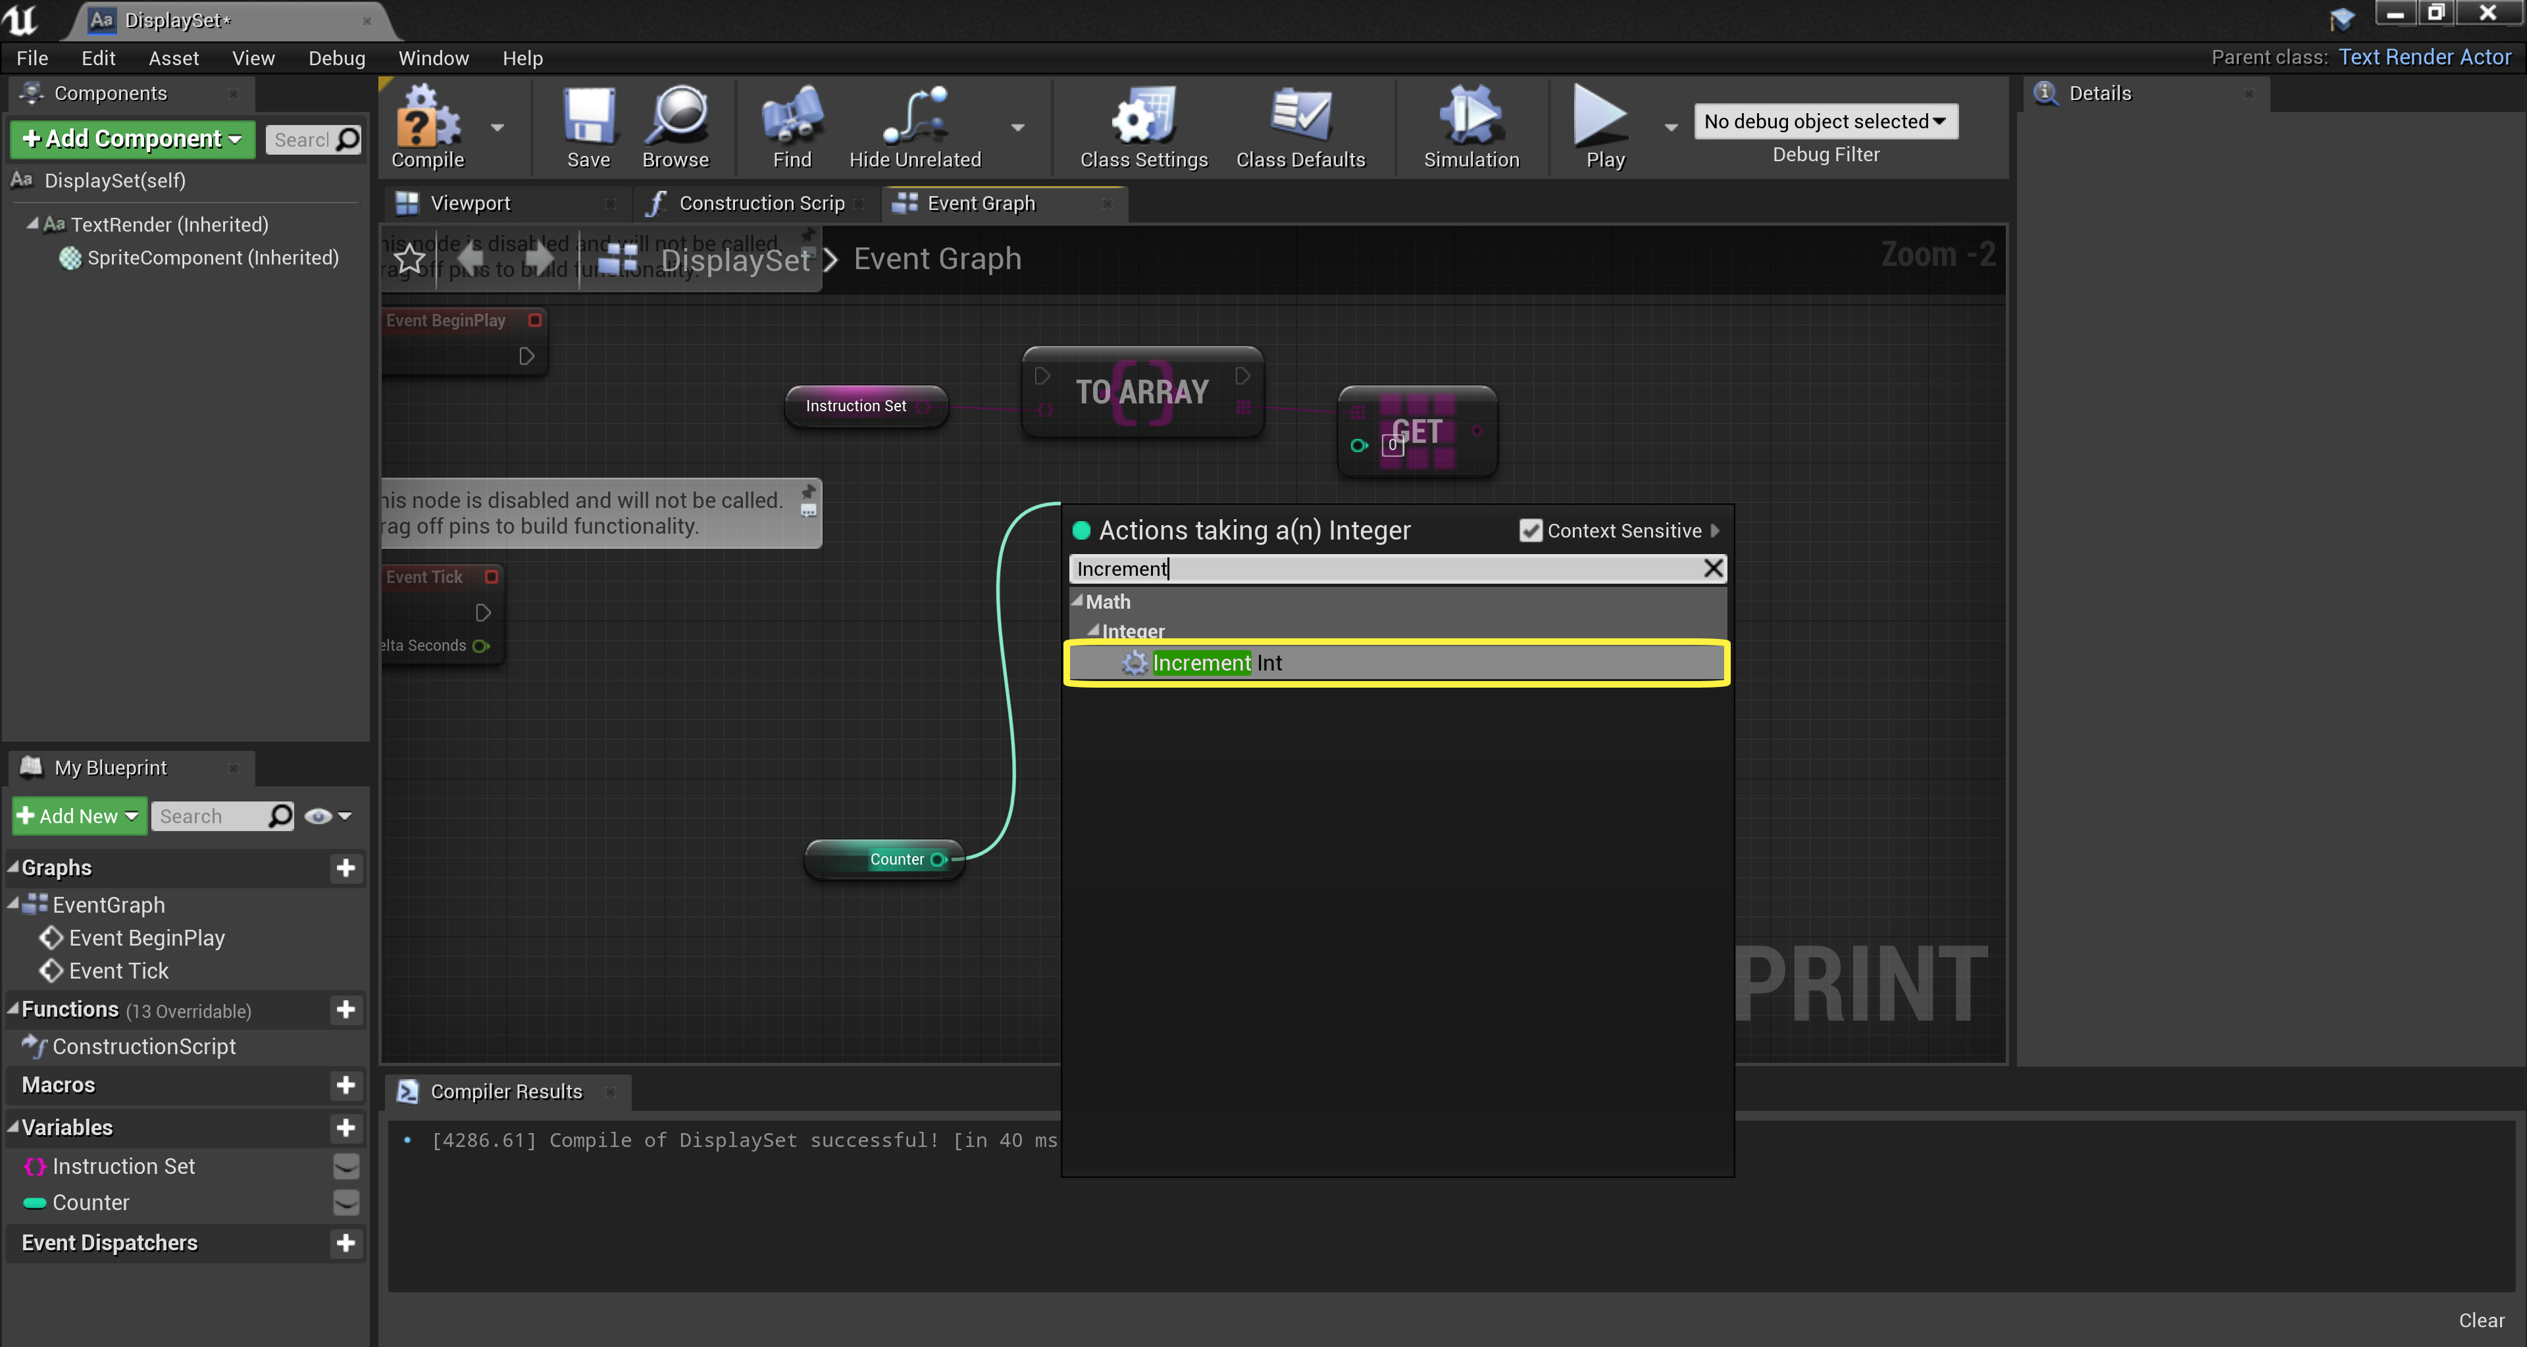The width and height of the screenshot is (2527, 1347).
Task: Toggle the Instruction Set variable visibility eye
Action: tap(345, 1165)
